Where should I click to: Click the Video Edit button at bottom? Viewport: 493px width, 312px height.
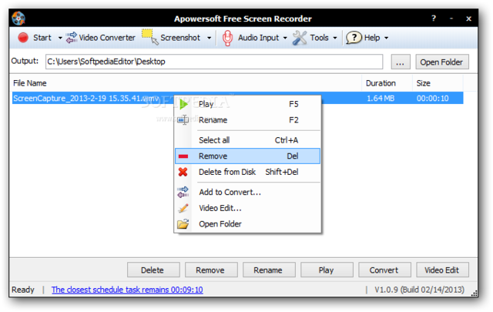click(x=443, y=270)
